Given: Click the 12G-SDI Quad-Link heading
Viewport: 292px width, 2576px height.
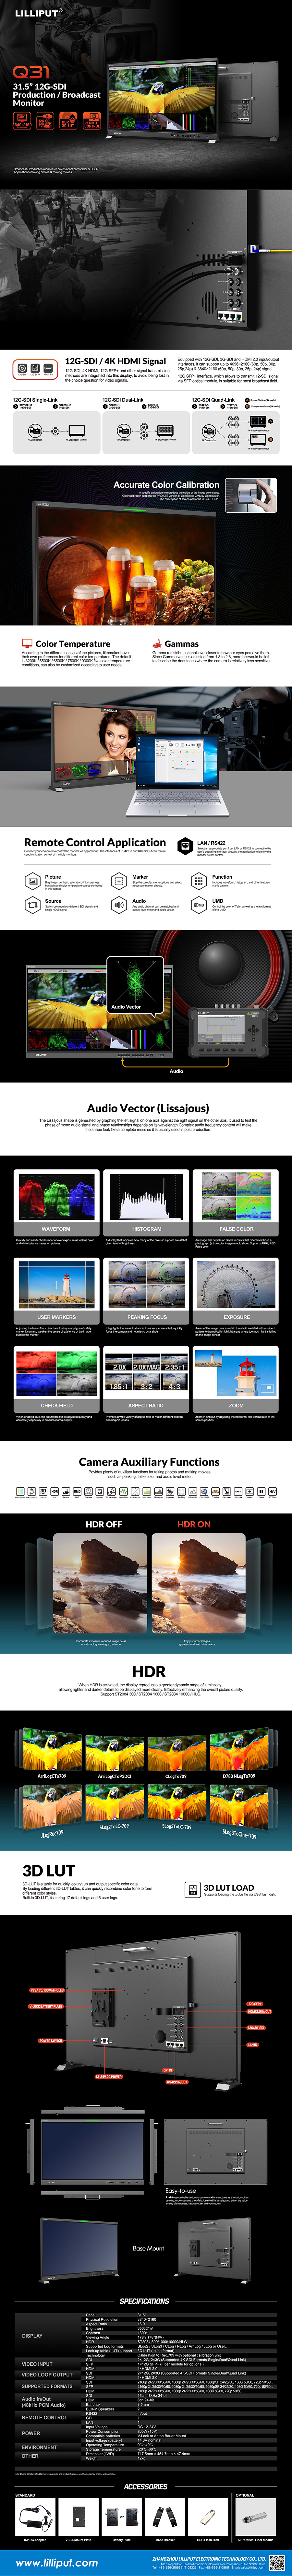Looking at the screenshot, I should coord(213,400).
